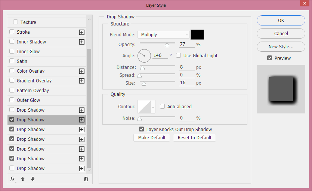The image size is (312, 191).
Task: Enable the Texture checkbox
Action: point(16,22)
